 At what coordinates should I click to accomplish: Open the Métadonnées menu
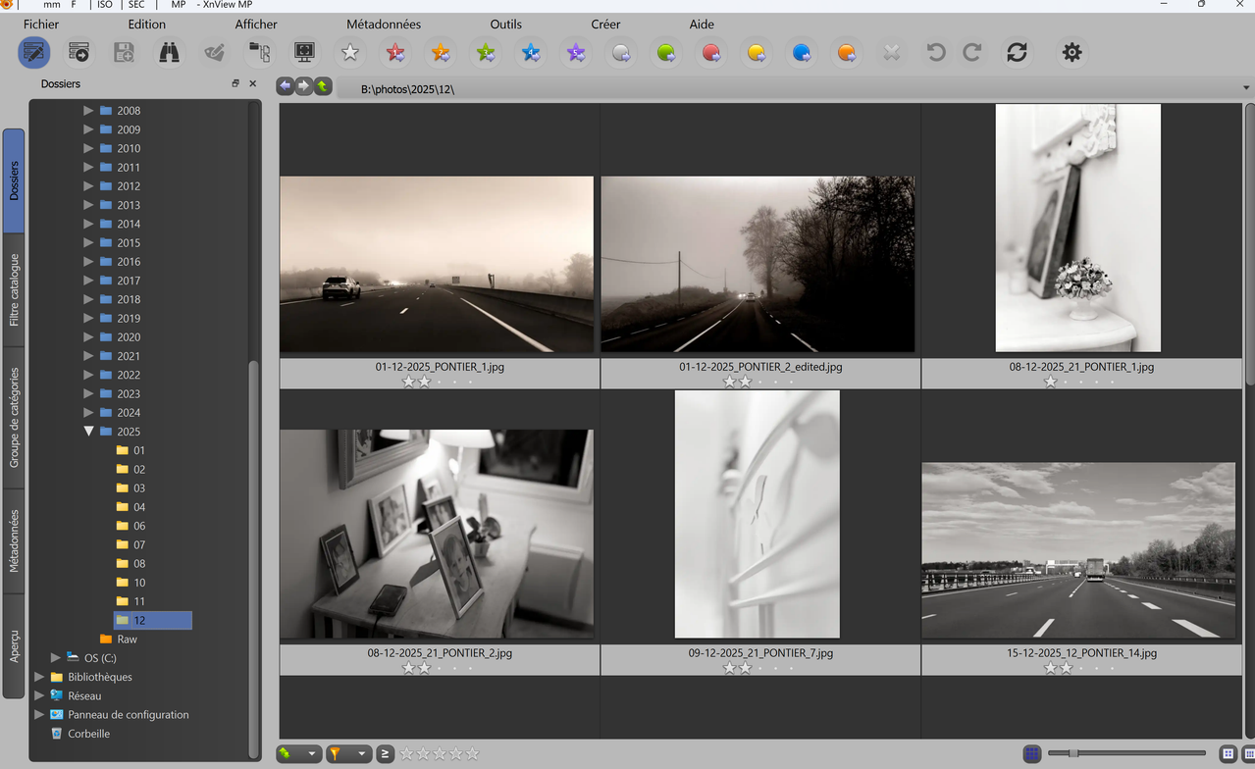coord(384,24)
